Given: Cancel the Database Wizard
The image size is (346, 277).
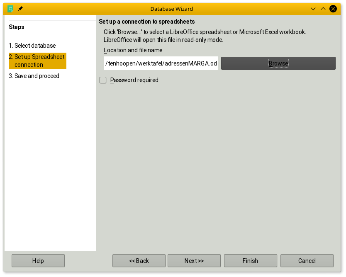Looking at the screenshot, I should point(307,261).
